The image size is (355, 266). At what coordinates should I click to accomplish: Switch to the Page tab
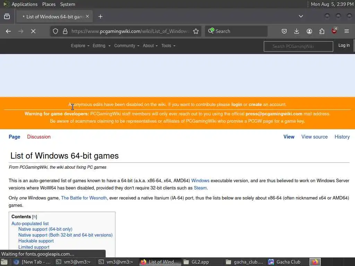[x=15, y=137]
